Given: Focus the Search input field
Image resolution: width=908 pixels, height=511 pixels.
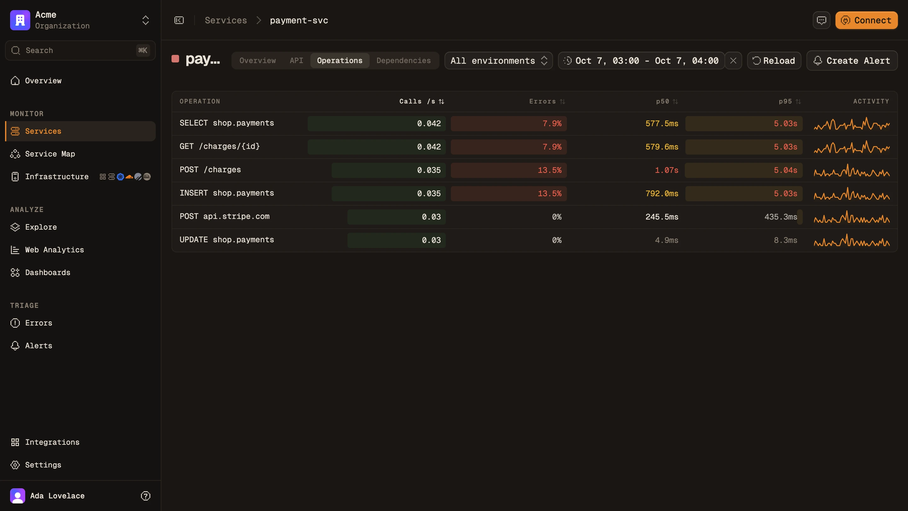Looking at the screenshot, I should tap(80, 50).
